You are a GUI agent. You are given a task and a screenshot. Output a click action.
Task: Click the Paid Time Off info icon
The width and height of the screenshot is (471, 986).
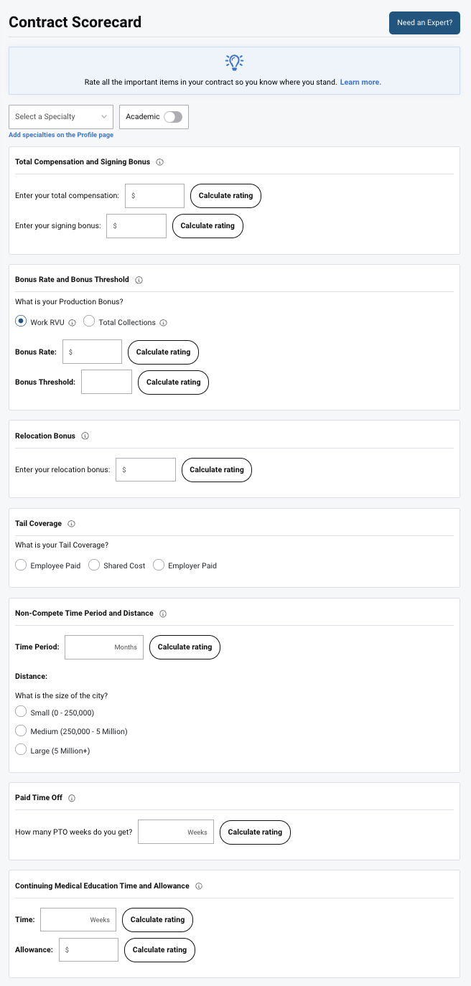pyautogui.click(x=72, y=798)
